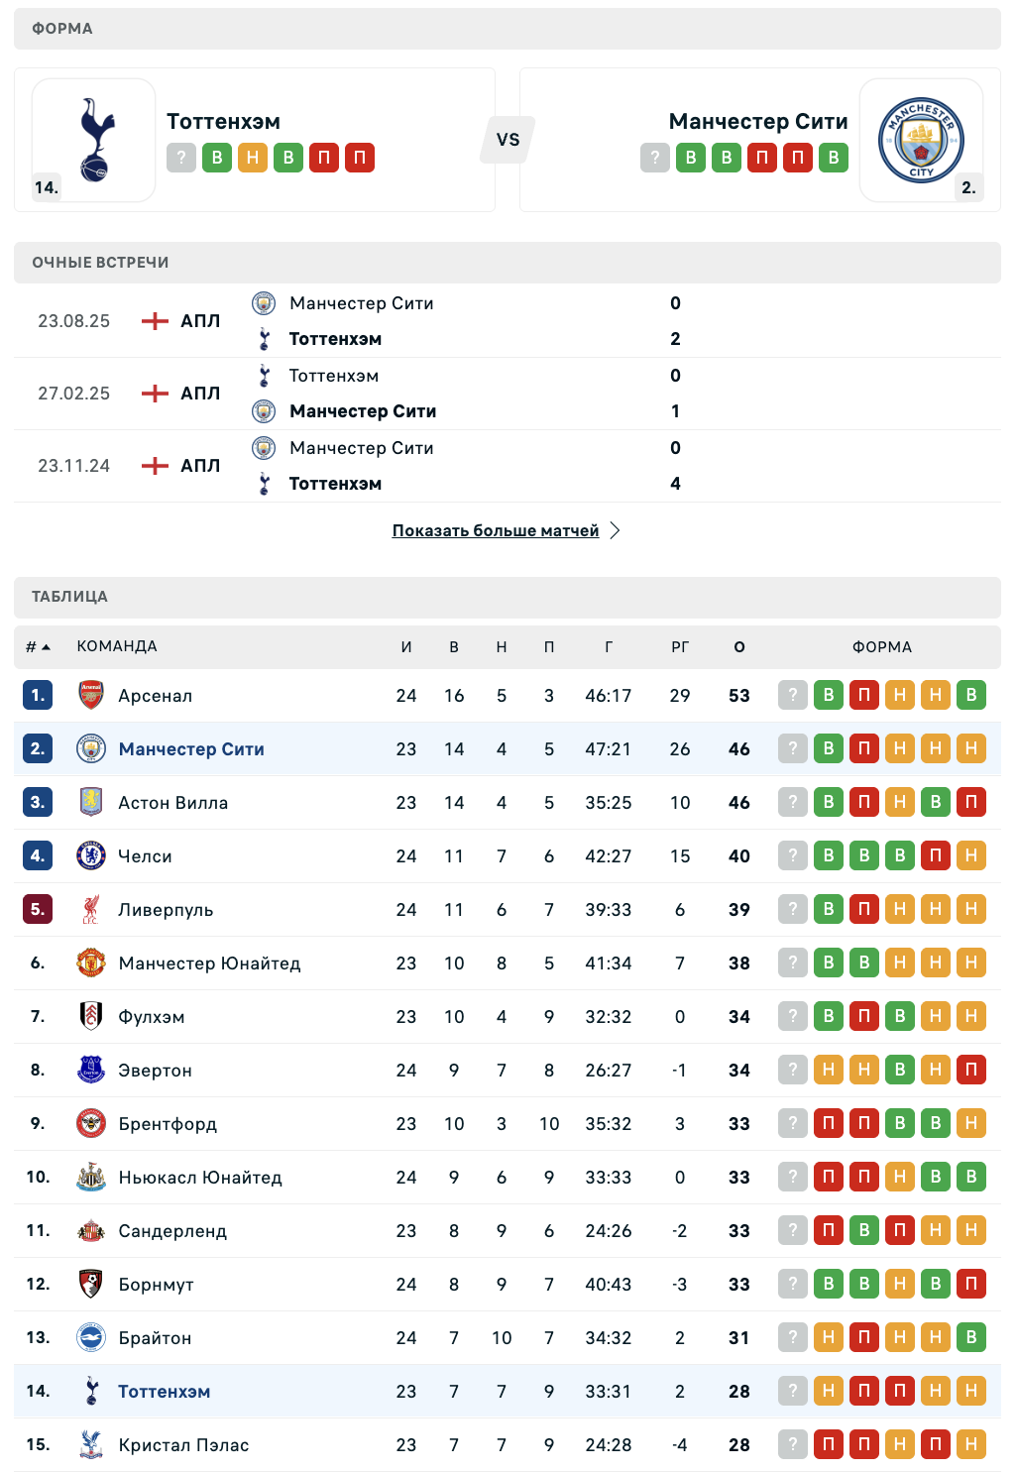Screen dimensions: 1017x1473
Task: Click the large Tottenham crest in form section
Action: (x=94, y=140)
